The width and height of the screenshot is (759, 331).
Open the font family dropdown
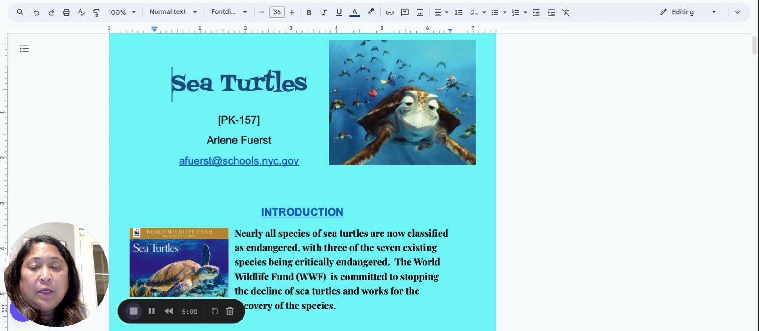click(x=229, y=12)
